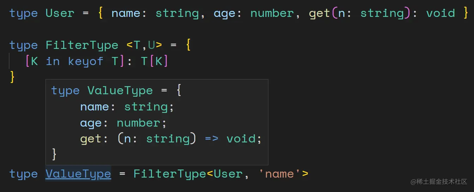474x192 pixels.
Task: Click FilterType reference in ValueType assignment
Action: [x=170, y=174]
